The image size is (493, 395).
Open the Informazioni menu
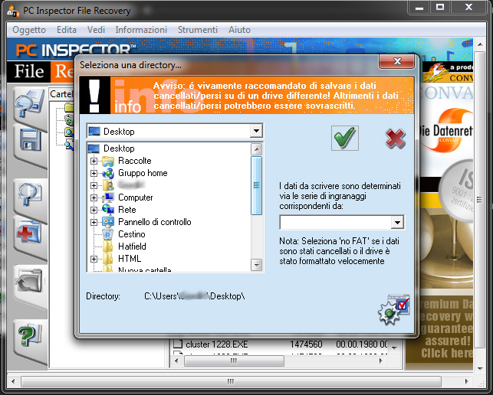click(141, 30)
